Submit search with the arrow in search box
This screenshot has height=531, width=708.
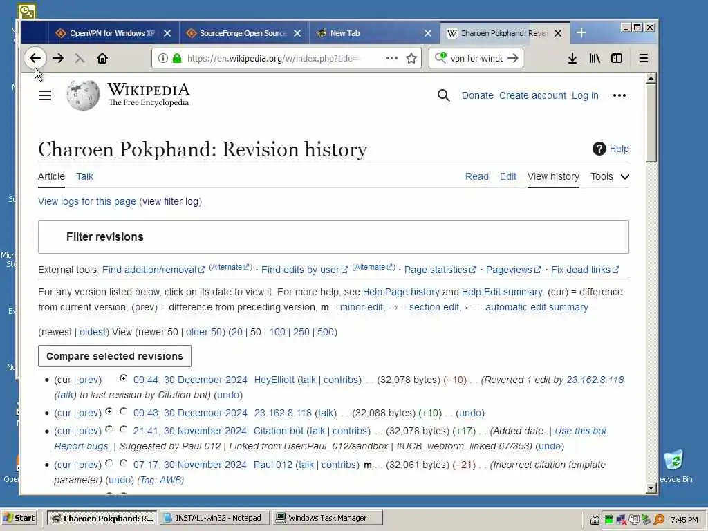(x=513, y=58)
